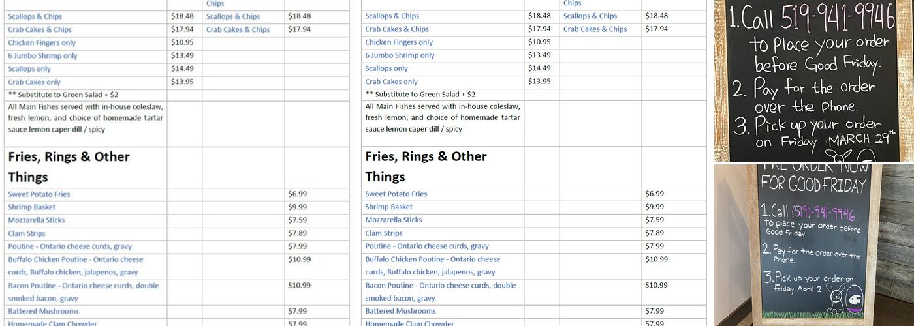
Task: Open the March 29th chalkboard photo
Action: (x=813, y=80)
